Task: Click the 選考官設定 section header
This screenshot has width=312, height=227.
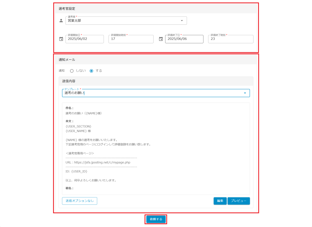Action: 67,9
